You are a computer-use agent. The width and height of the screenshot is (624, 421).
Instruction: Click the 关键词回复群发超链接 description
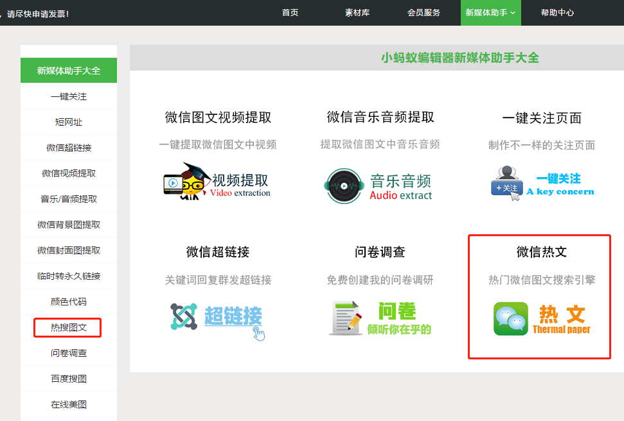(x=218, y=280)
